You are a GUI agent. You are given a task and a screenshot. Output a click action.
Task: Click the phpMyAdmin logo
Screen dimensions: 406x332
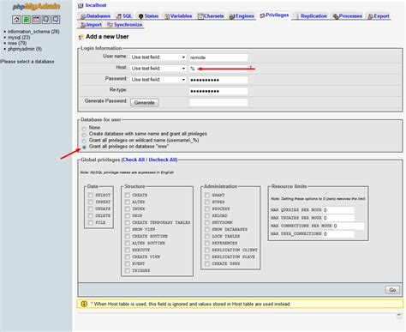pyautogui.click(x=36, y=7)
